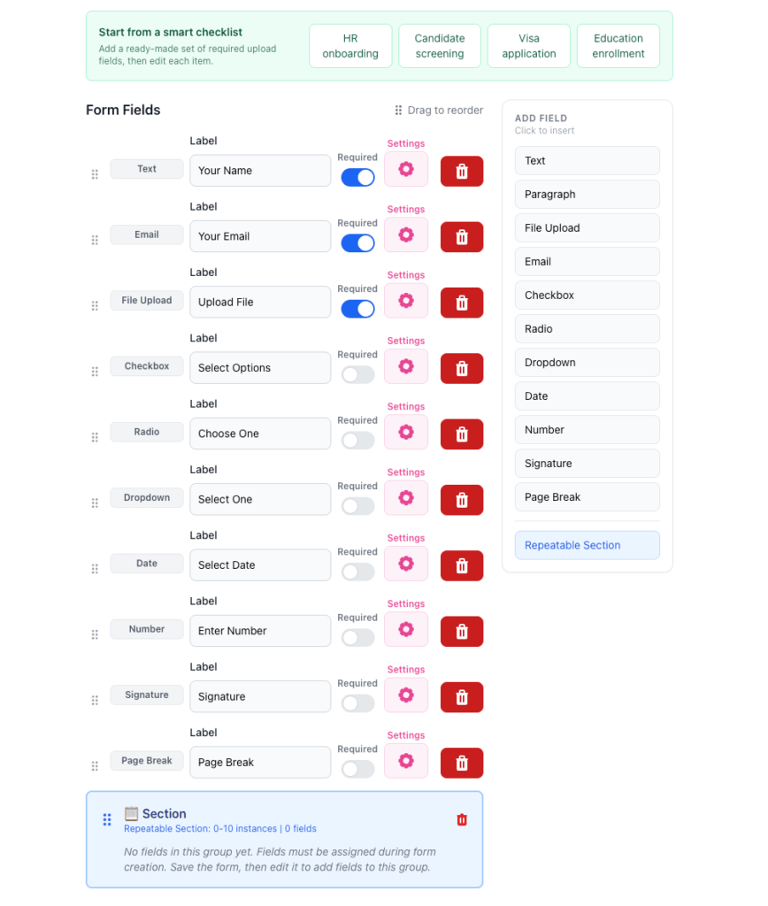The width and height of the screenshot is (768, 906).
Task: Select the HR onboarding checklist
Action: [350, 45]
